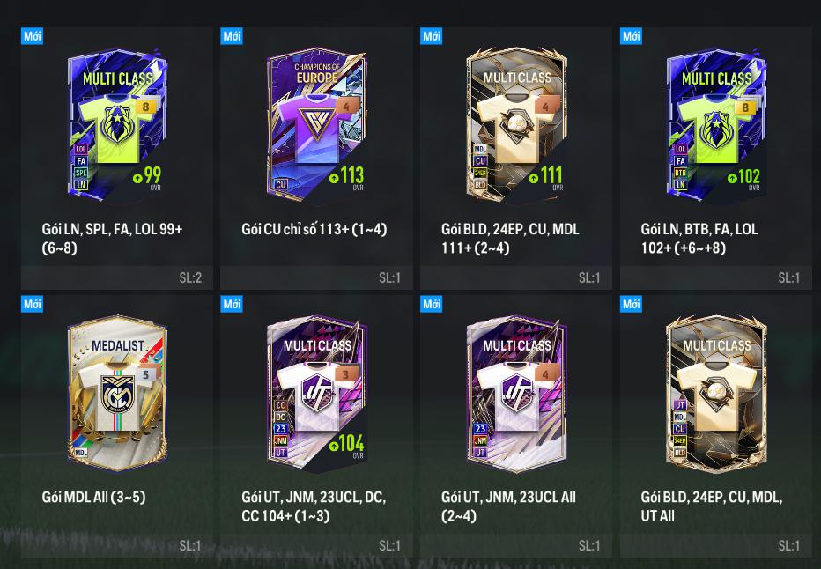Click Gói UT, JNM, 23UCL, DC, CC 104+ label
Screen dimensions: 821x569
point(314,506)
